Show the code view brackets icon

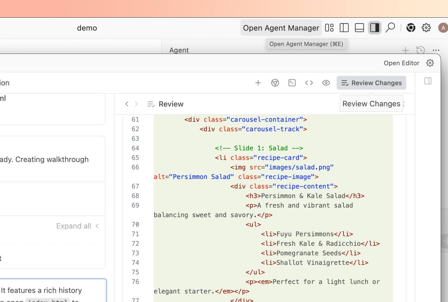pos(309,83)
